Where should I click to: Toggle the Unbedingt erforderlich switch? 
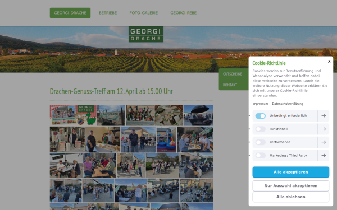coord(260,116)
